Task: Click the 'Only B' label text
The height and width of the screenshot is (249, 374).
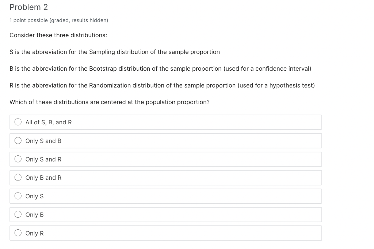Action: pos(34,214)
